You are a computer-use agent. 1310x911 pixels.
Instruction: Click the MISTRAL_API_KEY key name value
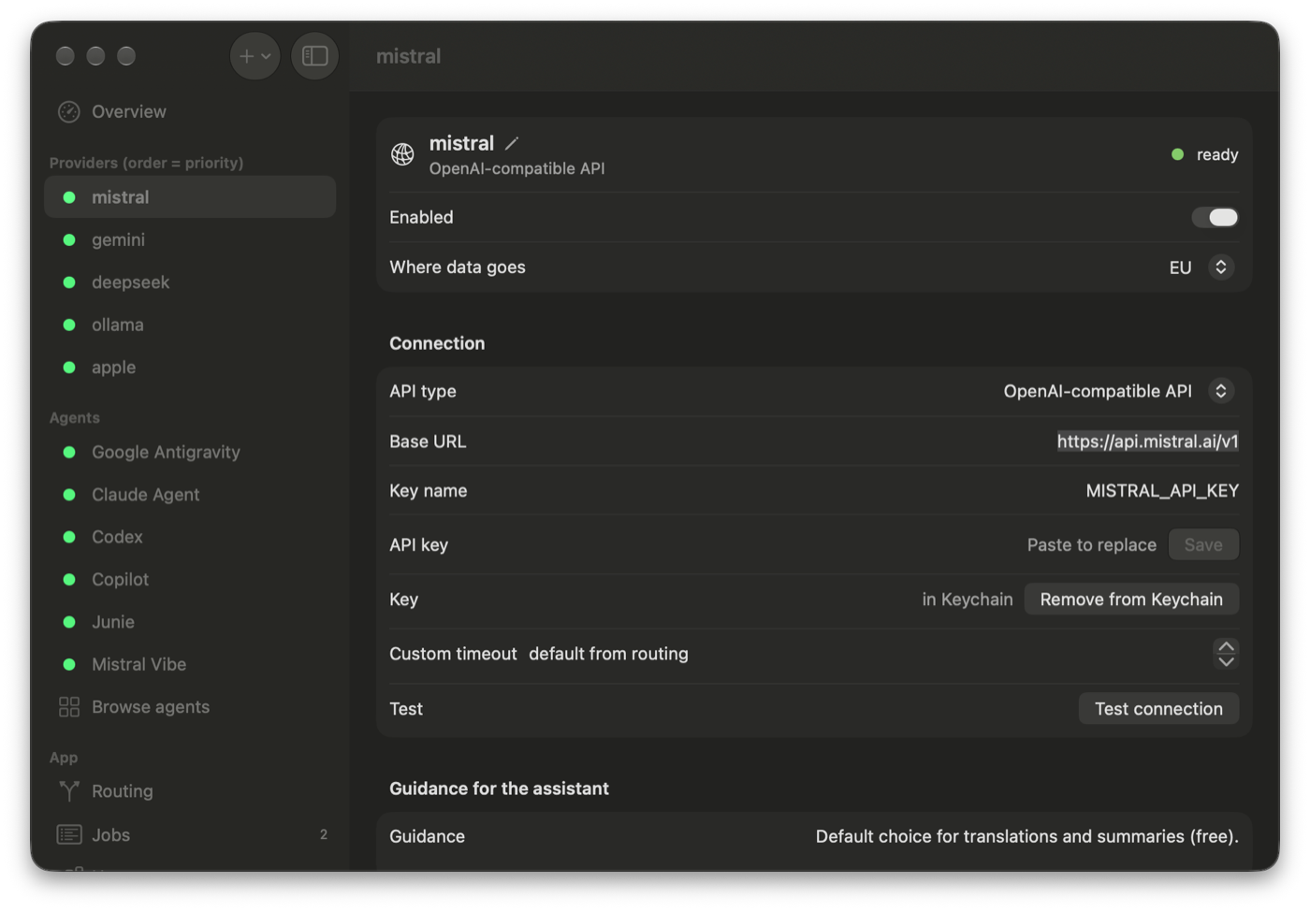click(x=1162, y=491)
